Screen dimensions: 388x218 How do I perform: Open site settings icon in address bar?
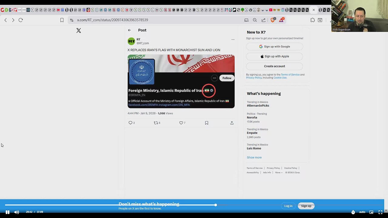[72, 20]
